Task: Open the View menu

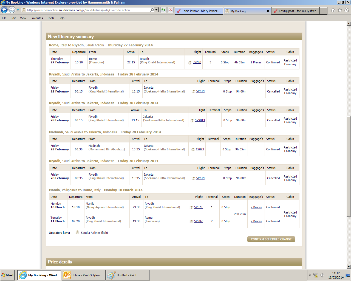Action: [23, 18]
